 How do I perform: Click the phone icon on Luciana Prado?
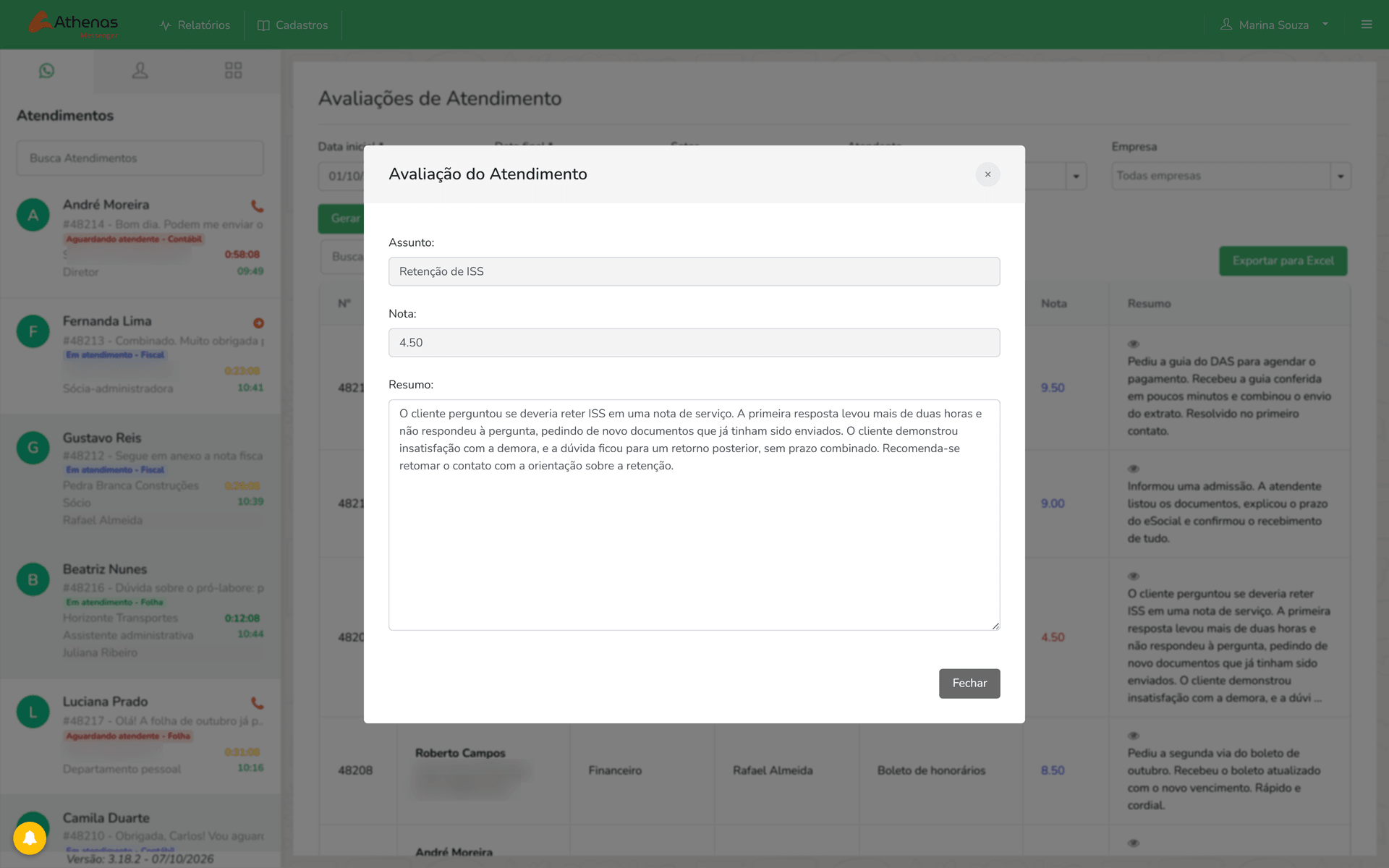(257, 702)
